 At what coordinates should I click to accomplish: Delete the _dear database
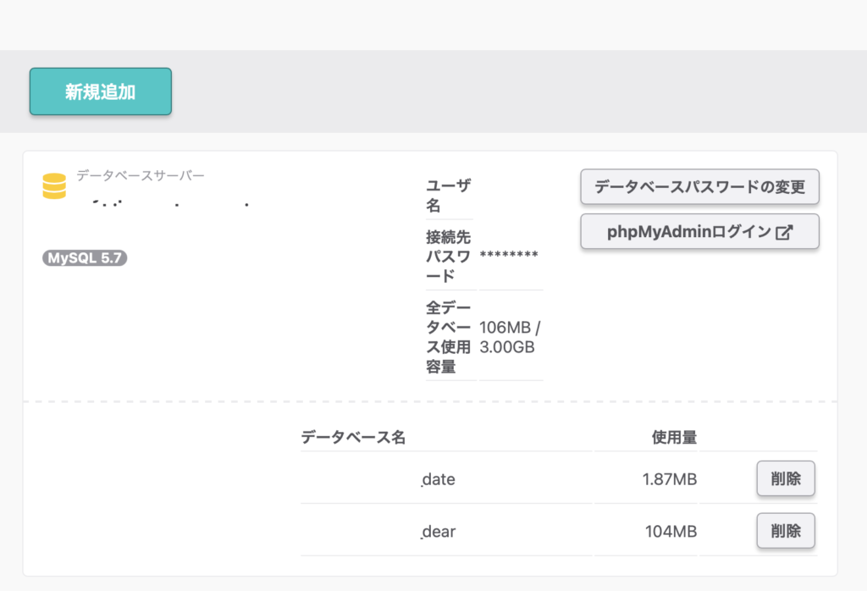click(785, 532)
